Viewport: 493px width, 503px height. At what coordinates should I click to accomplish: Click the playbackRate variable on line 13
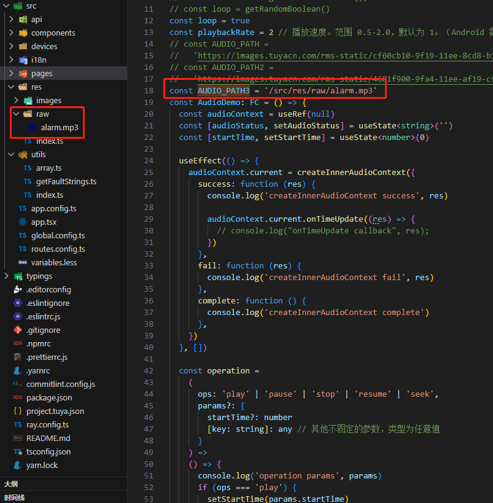pyautogui.click(x=226, y=33)
